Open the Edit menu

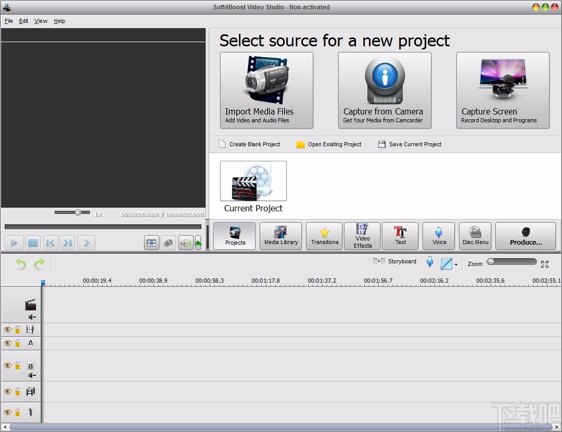coord(23,21)
